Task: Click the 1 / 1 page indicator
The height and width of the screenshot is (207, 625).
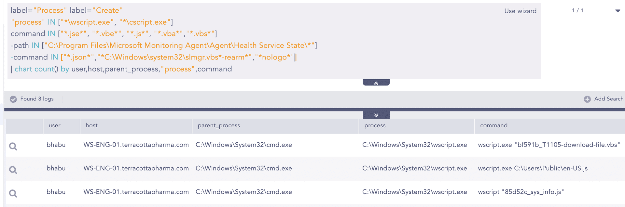Action: 577,10
